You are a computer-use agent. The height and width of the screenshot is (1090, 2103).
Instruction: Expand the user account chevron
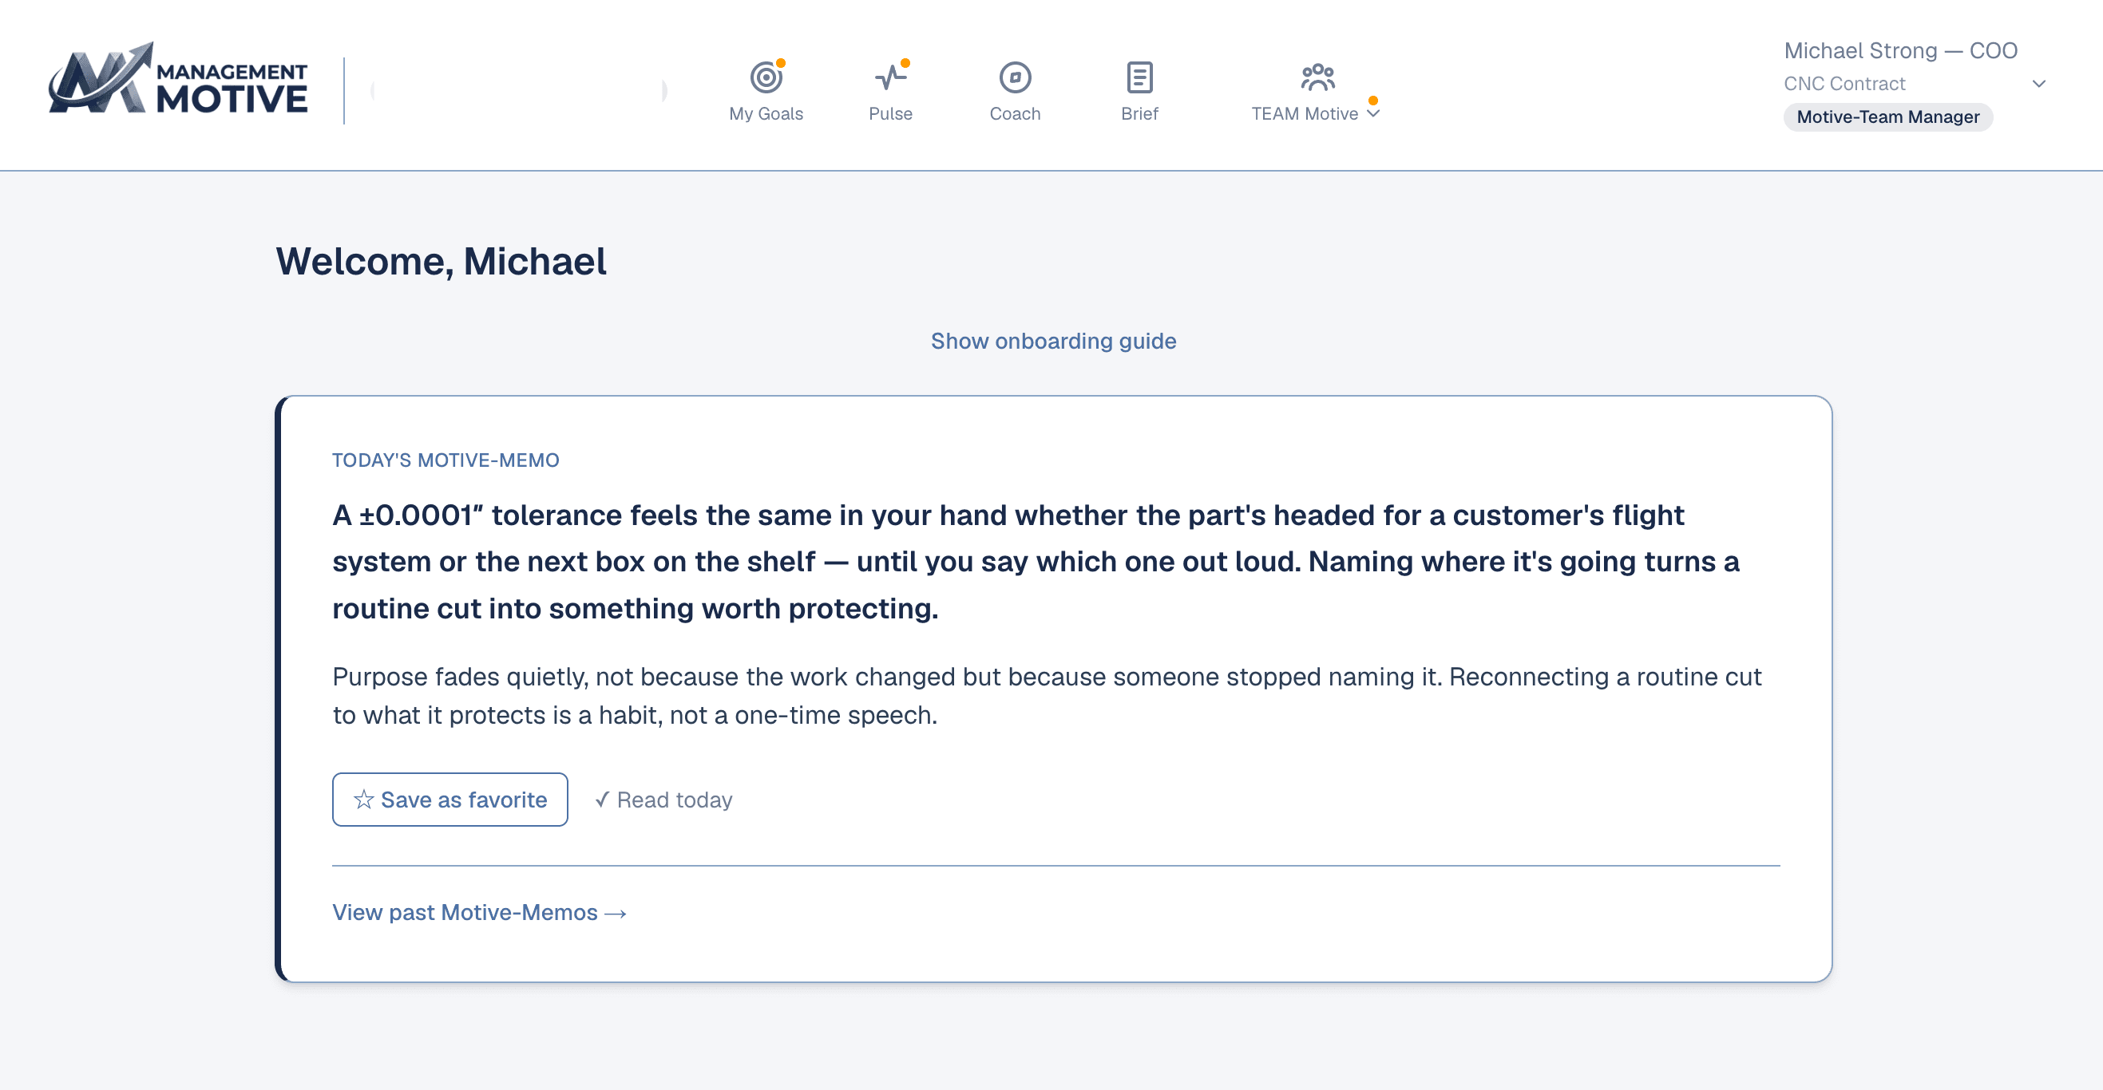point(2038,83)
